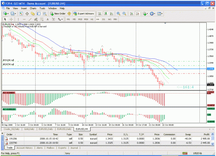The image size is (216, 156).
Task: Select the Fibonacci retracement tool
Action: click(42, 19)
